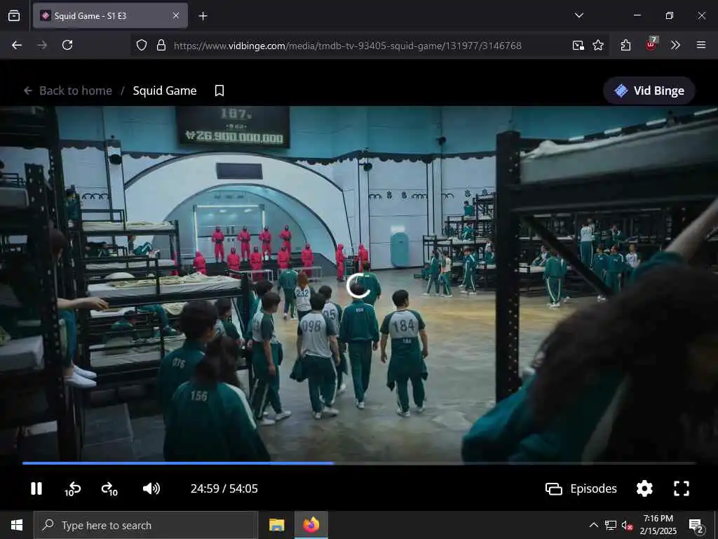Expand more tools overflow chevron
Screen dimensions: 718x539
tap(675, 45)
